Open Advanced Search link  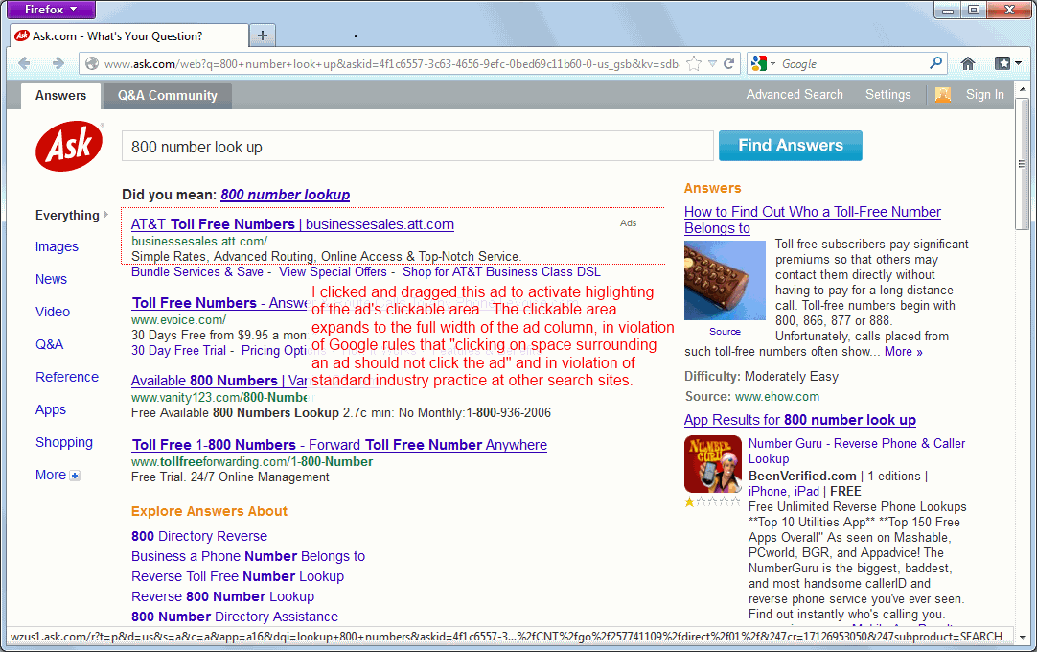[795, 95]
